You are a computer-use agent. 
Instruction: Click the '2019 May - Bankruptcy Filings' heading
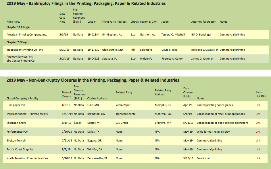click(86, 3)
